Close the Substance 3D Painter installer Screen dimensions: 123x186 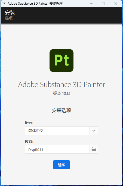click(116, 4)
